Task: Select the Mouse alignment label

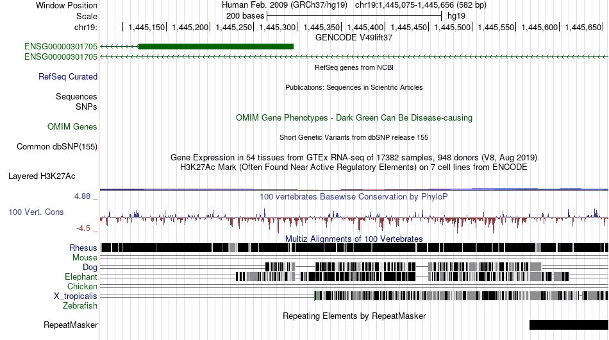Action: 85,258
